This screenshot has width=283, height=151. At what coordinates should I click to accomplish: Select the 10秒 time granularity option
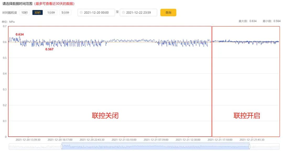[x=24, y=12]
